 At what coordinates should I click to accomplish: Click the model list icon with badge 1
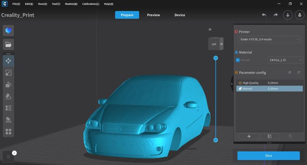pyautogui.click(x=8, y=157)
